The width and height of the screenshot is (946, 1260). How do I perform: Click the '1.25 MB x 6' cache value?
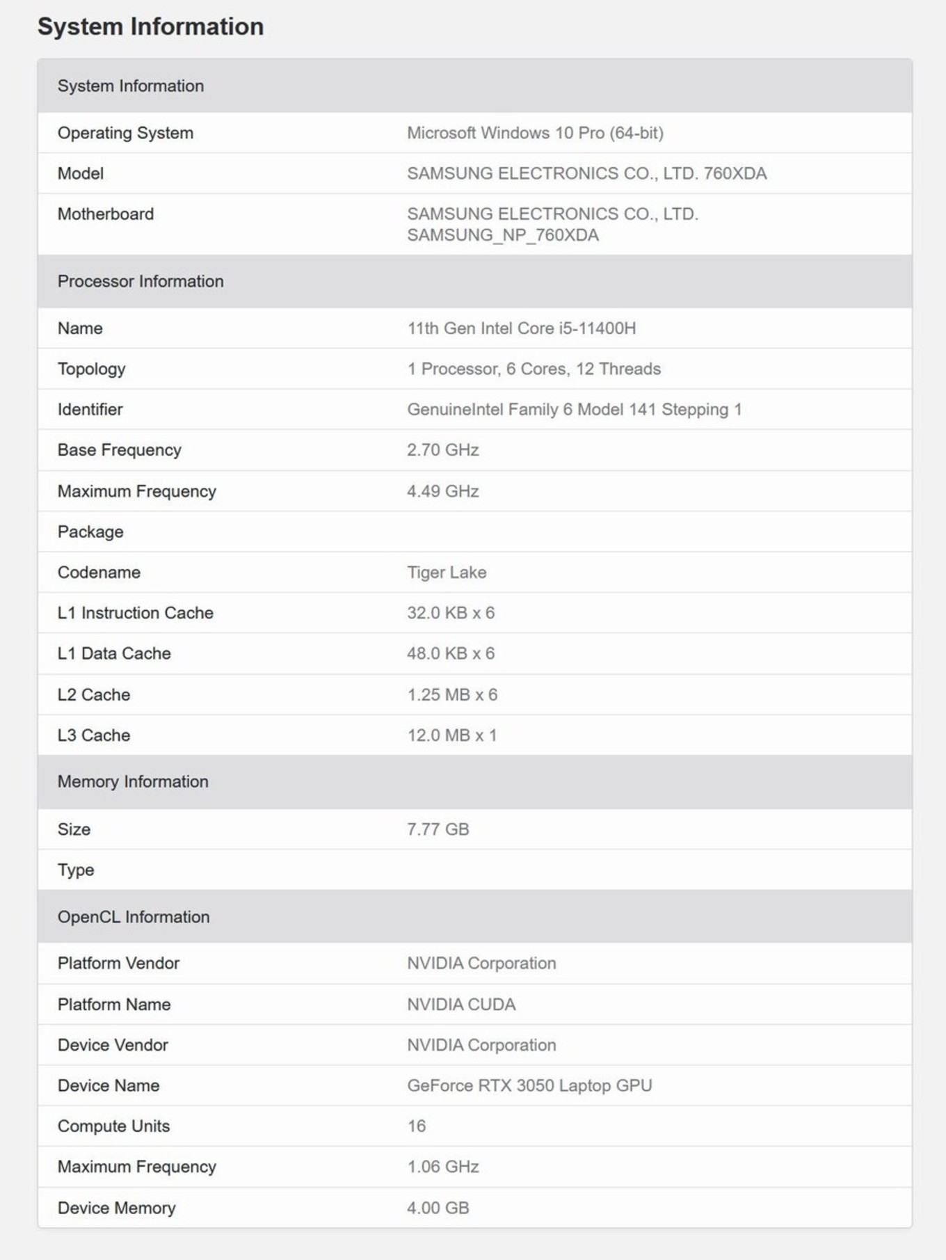pyautogui.click(x=452, y=694)
